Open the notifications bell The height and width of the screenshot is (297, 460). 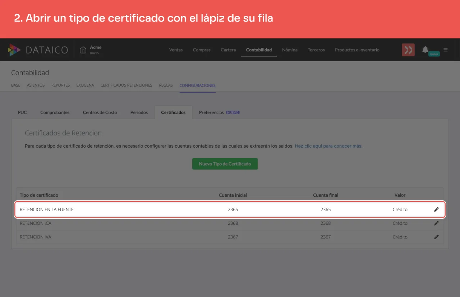425,50
